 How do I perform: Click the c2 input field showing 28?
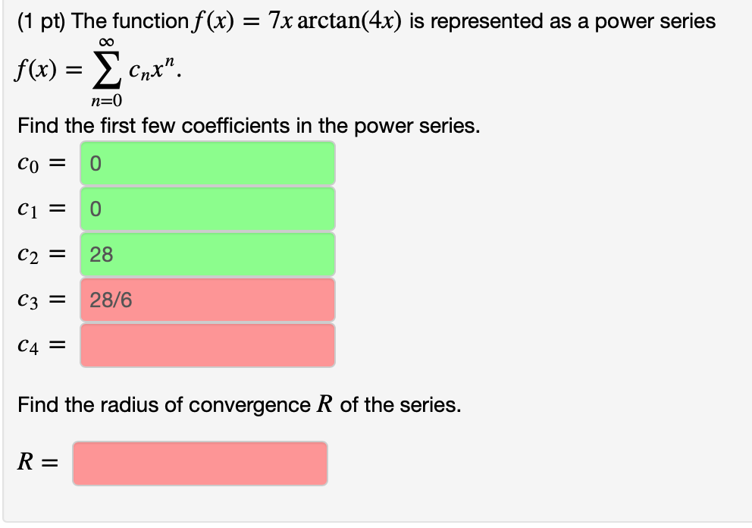(x=208, y=254)
